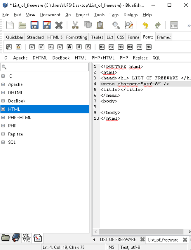Click the unindent toolbar icon

pos(174,25)
